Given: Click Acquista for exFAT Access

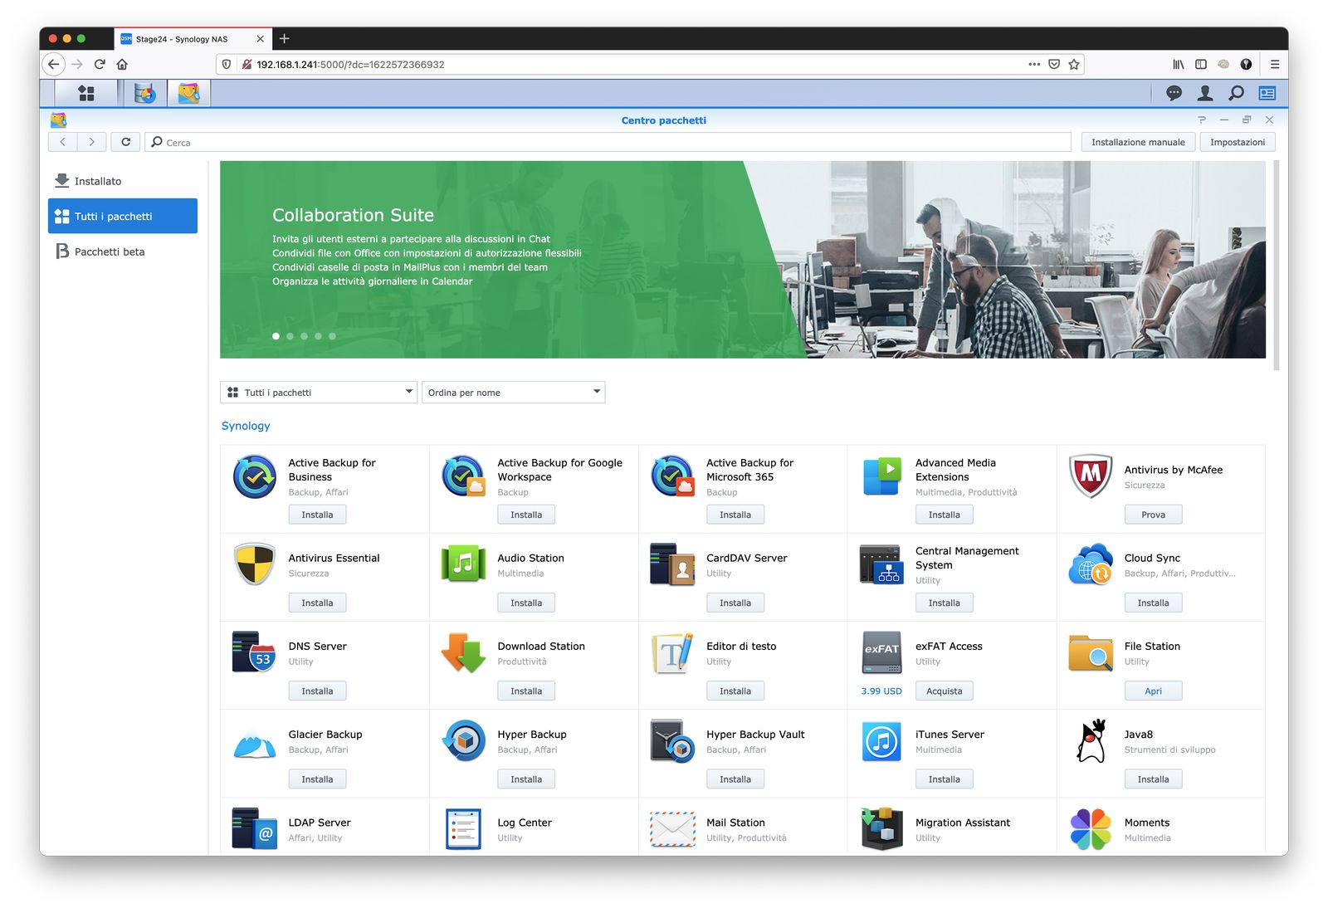Looking at the screenshot, I should (x=945, y=691).
